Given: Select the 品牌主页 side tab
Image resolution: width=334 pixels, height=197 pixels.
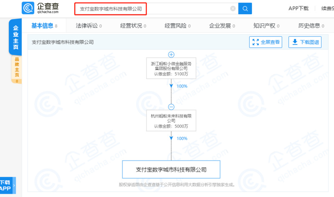Looking at the screenshot, I should point(17,69).
